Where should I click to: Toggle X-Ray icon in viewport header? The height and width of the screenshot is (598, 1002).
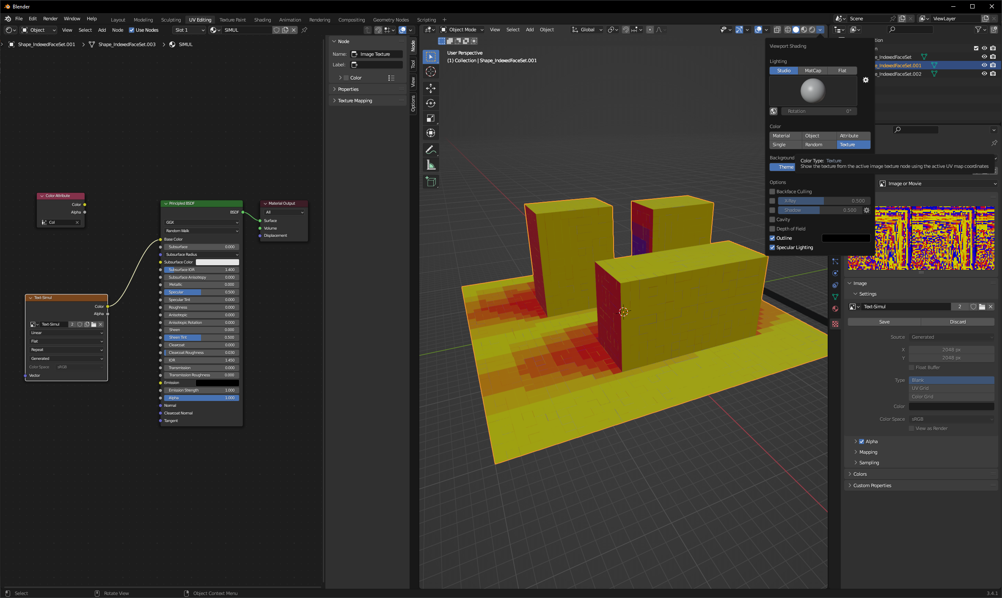tap(777, 30)
